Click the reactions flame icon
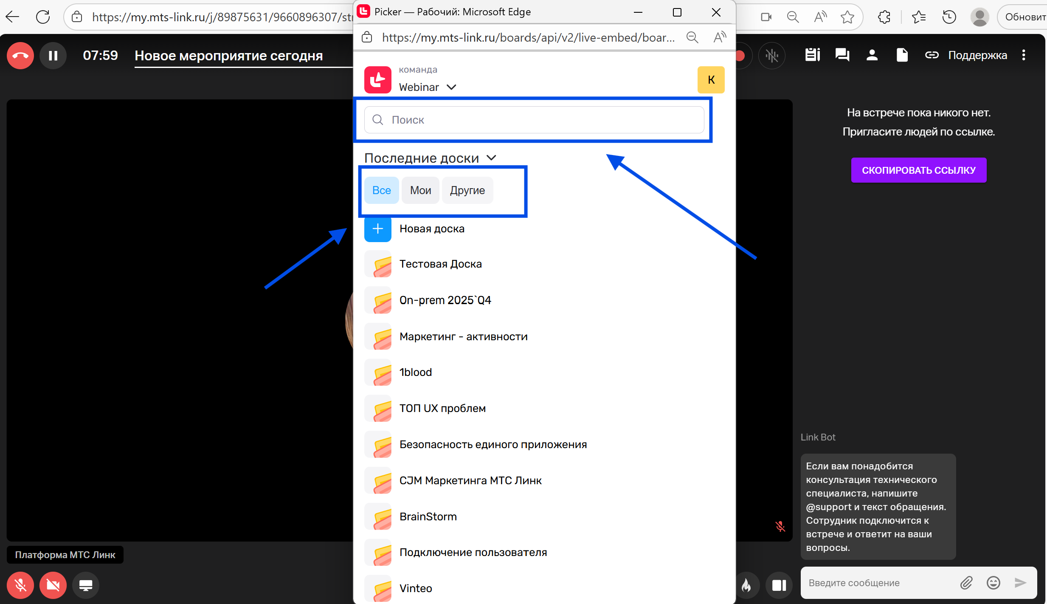The width and height of the screenshot is (1047, 604). click(x=746, y=585)
